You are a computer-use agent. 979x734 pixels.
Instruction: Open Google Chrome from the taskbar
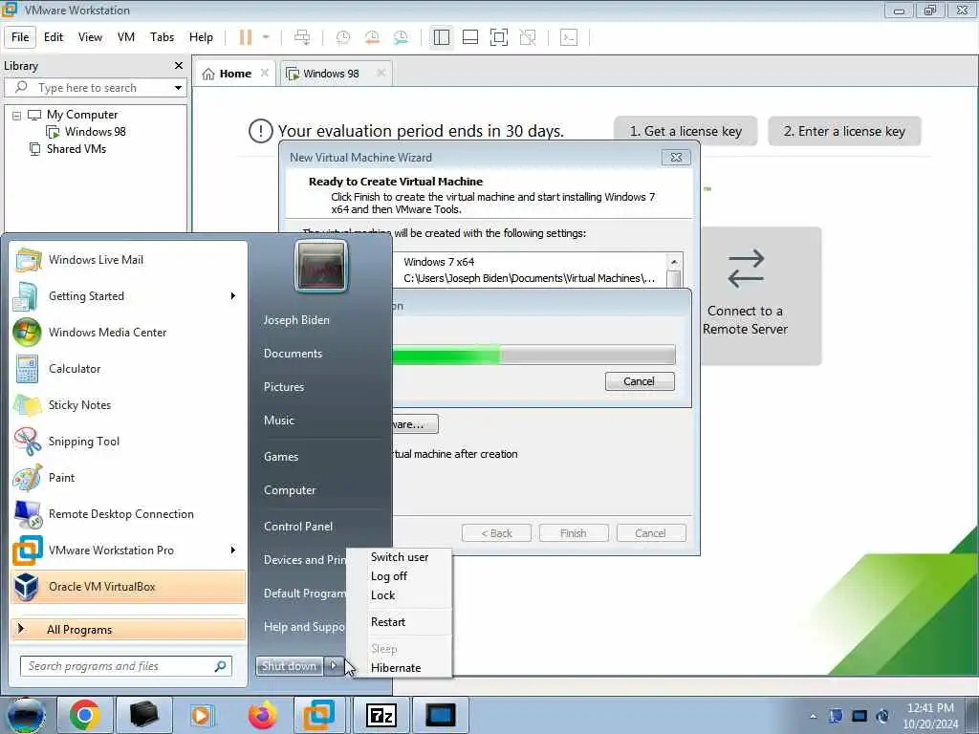click(x=85, y=715)
